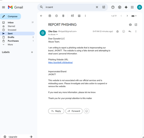The image size is (144, 138).
Task: Open the Support help icon
Action: 113,7
